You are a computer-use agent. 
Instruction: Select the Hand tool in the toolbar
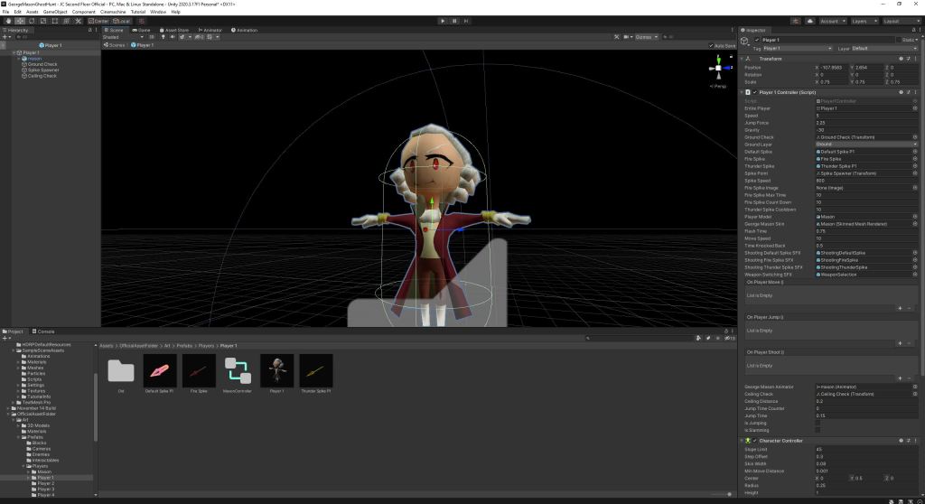pos(6,20)
